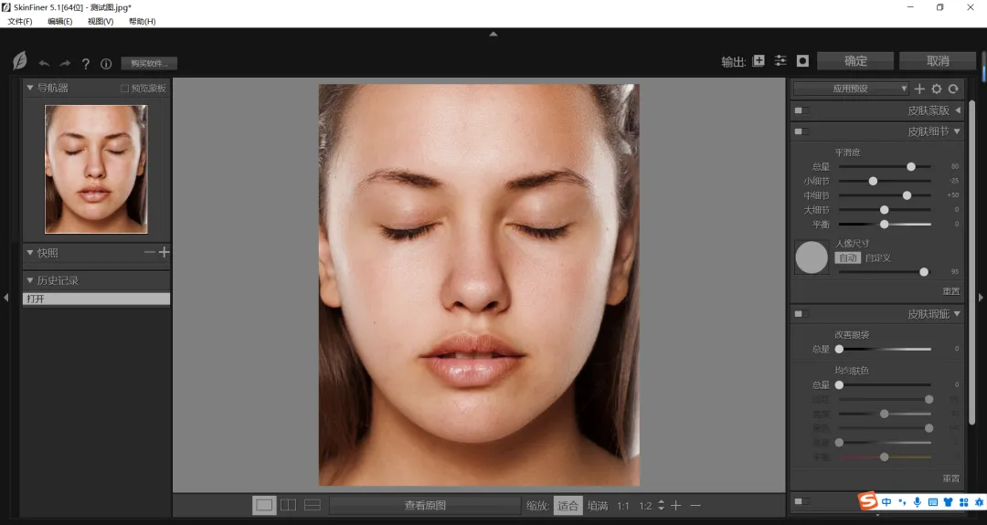
Task: Zoom out with the minus icon
Action: coord(695,506)
